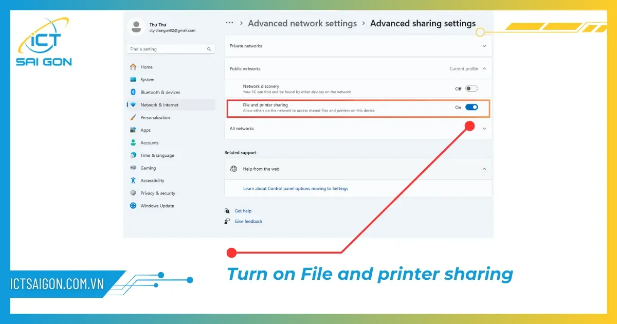617x324 pixels.
Task: Open Gaming settings
Action: 148,168
